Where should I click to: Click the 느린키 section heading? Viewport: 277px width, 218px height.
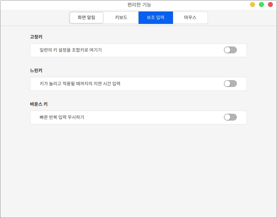36,70
